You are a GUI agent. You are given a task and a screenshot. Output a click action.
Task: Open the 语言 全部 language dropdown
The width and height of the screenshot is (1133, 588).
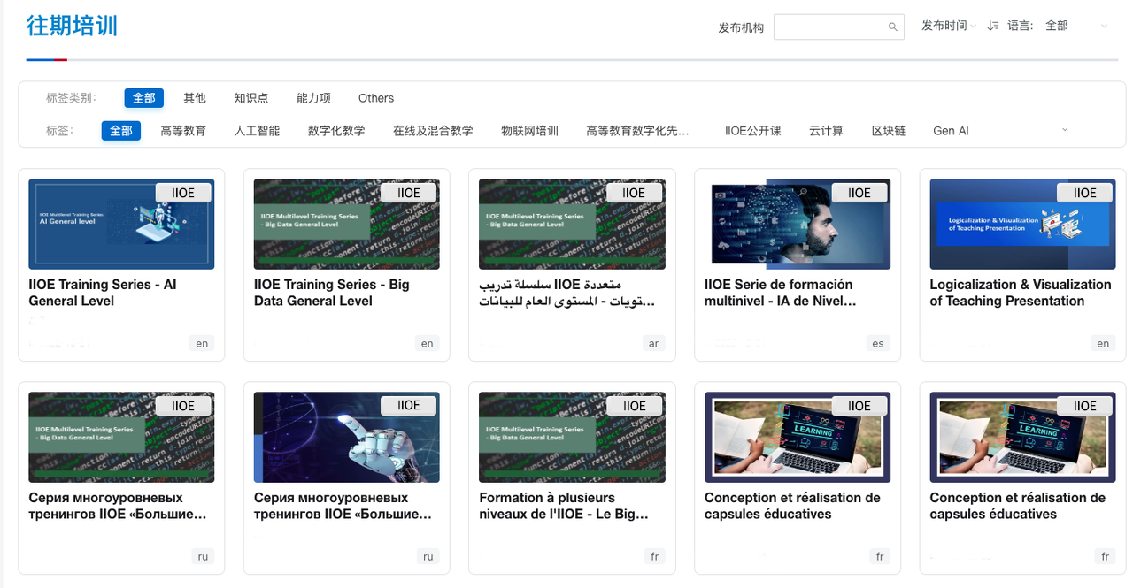click(1075, 27)
